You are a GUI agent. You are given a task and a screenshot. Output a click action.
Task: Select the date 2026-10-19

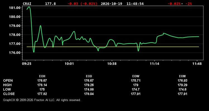[x=111, y=4]
